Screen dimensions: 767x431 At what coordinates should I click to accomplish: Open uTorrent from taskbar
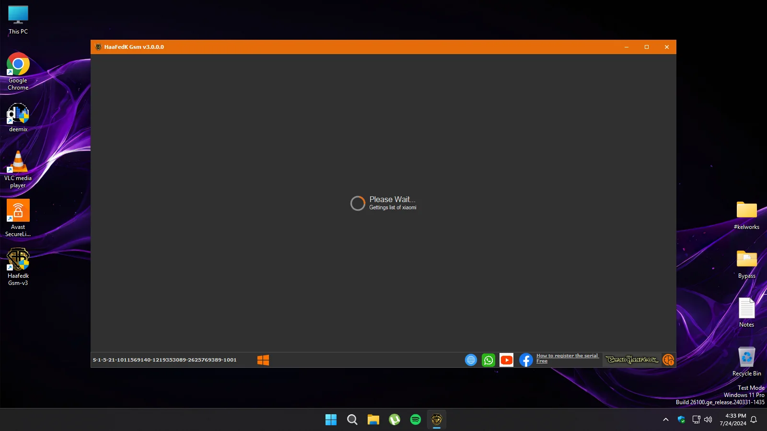coord(394,420)
